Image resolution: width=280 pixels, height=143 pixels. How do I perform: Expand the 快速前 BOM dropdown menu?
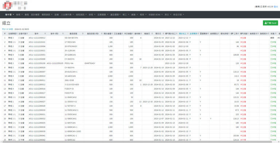(x=155, y=15)
